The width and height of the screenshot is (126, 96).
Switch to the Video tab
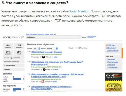(x=52, y=34)
